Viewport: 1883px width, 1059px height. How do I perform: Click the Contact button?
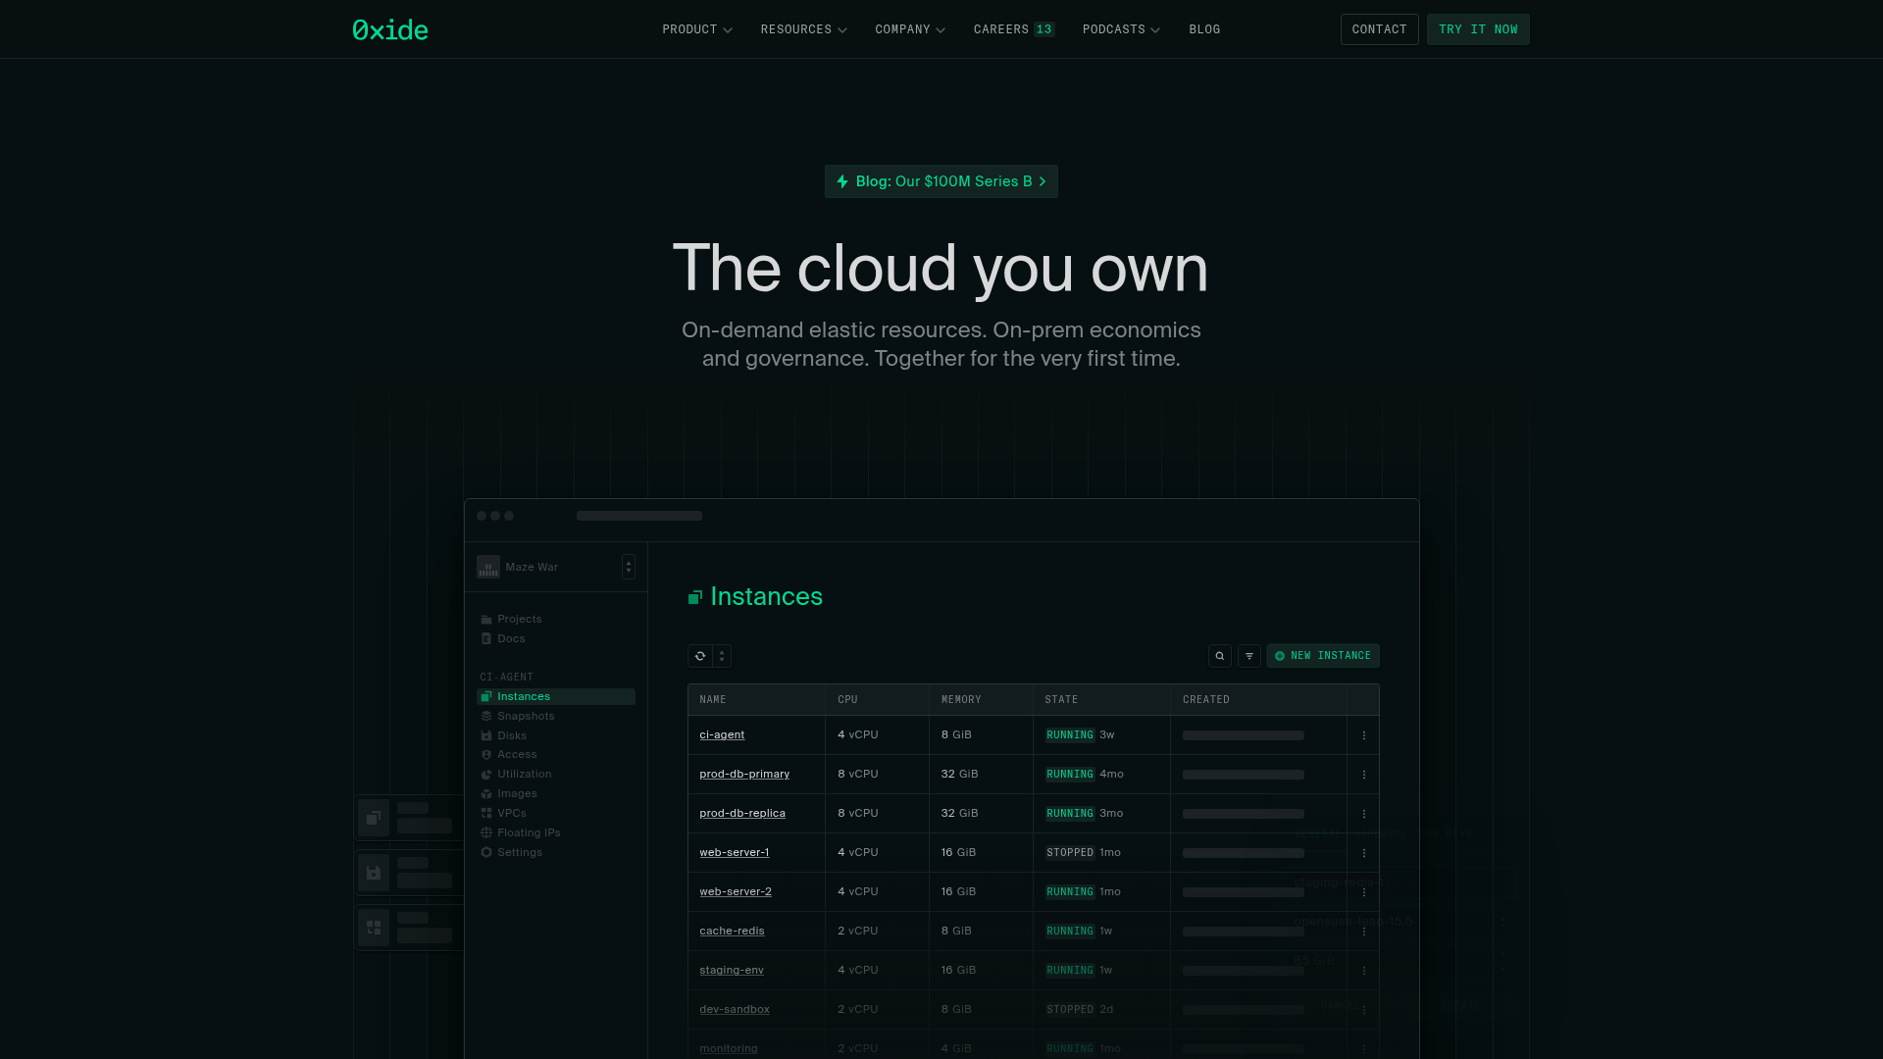pyautogui.click(x=1379, y=29)
